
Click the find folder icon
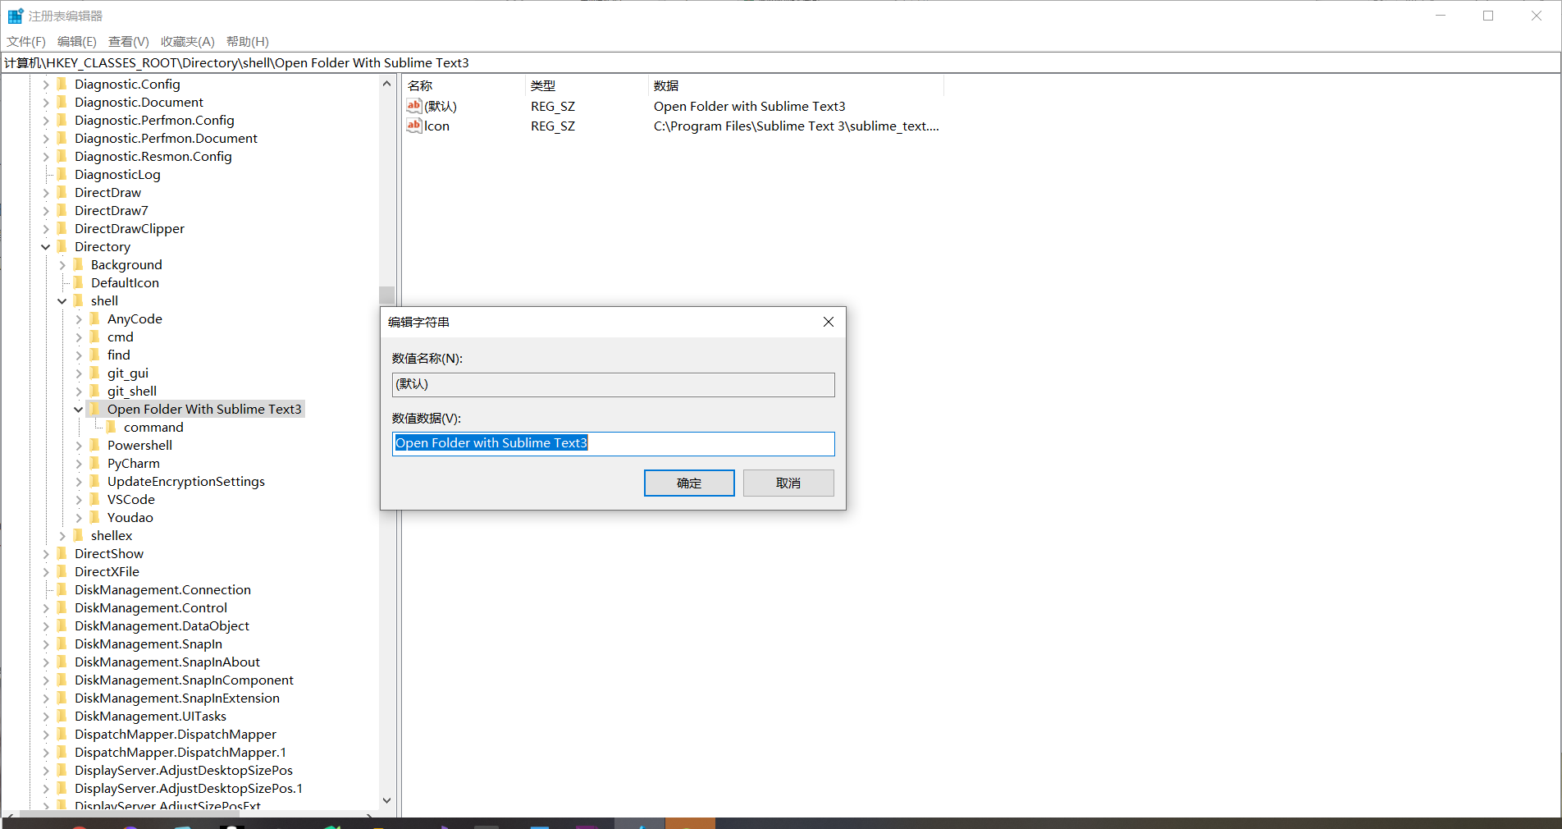tap(94, 355)
